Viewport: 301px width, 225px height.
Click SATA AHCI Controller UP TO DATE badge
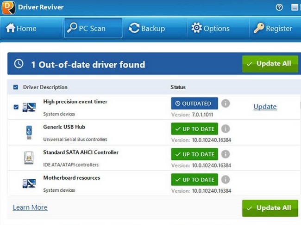point(194,154)
